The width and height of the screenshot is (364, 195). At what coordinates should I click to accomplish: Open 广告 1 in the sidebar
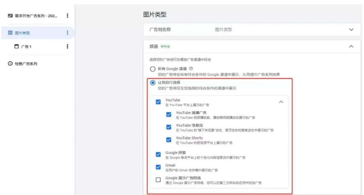26,47
